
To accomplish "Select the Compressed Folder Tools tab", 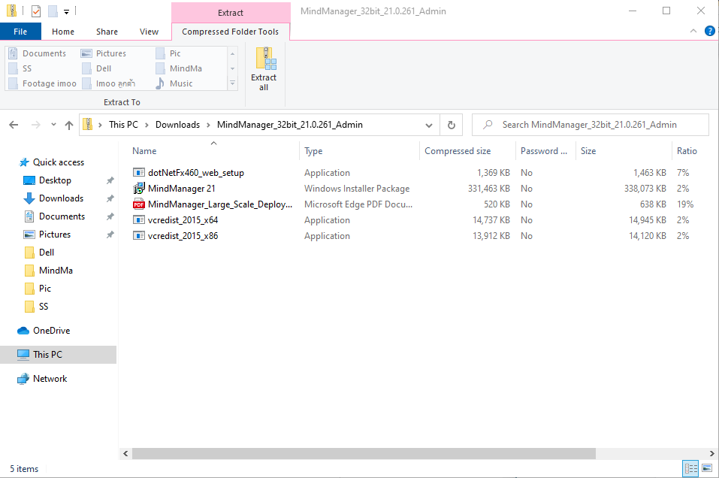I will pos(230,32).
